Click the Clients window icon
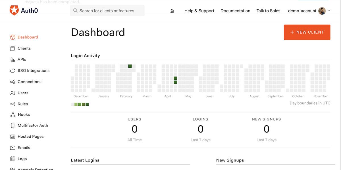The image size is (341, 170). (13, 48)
